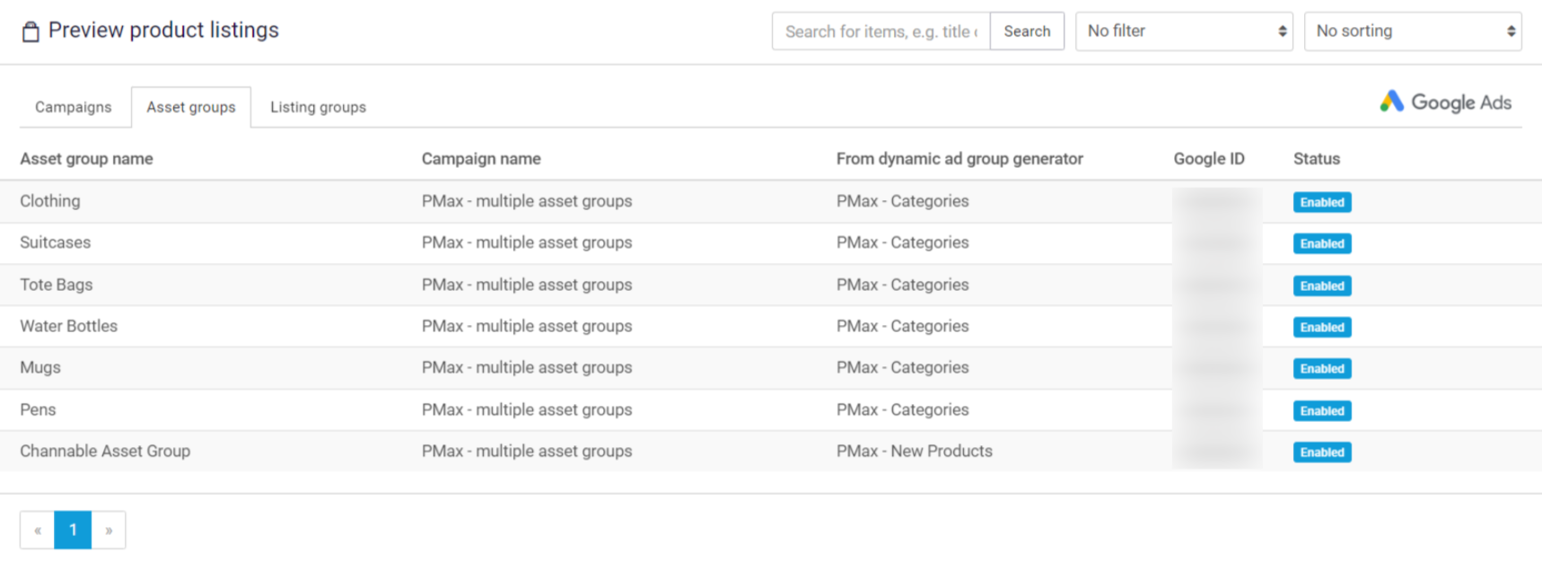Select the Asset groups tab

(191, 107)
